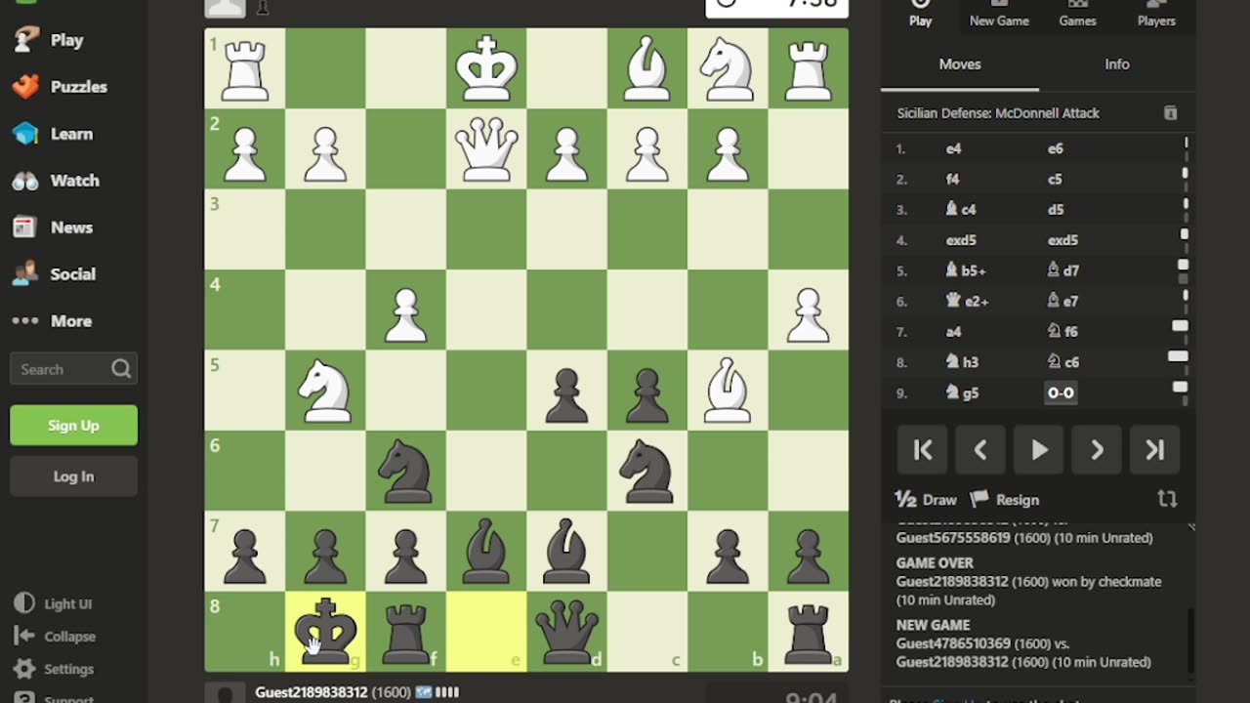Click the Sicilian Defense: McDonnell Attack opening name
This screenshot has height=703, width=1250.
coord(998,113)
